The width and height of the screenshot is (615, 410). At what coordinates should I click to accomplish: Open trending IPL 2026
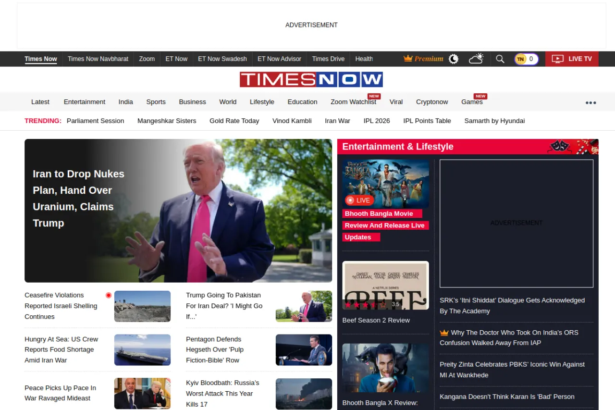point(377,121)
